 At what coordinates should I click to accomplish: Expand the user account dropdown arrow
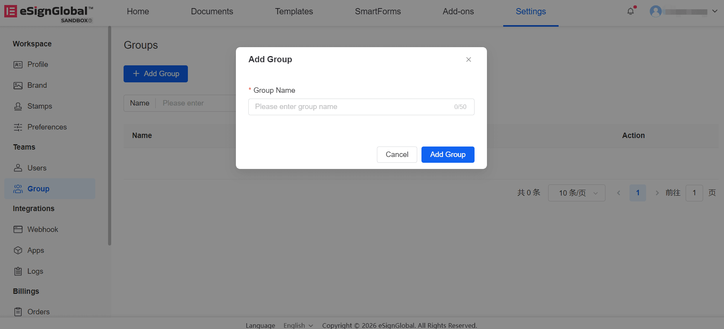pos(715,11)
